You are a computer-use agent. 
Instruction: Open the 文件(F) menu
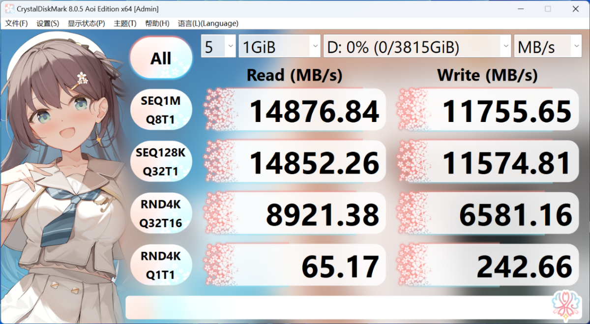pos(16,23)
